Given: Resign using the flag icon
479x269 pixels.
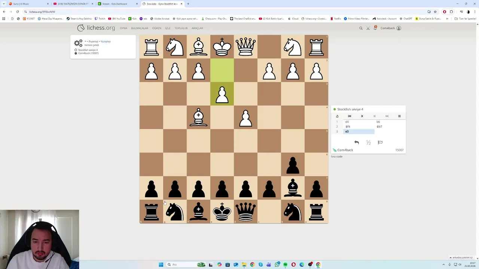Looking at the screenshot, I should (x=380, y=142).
